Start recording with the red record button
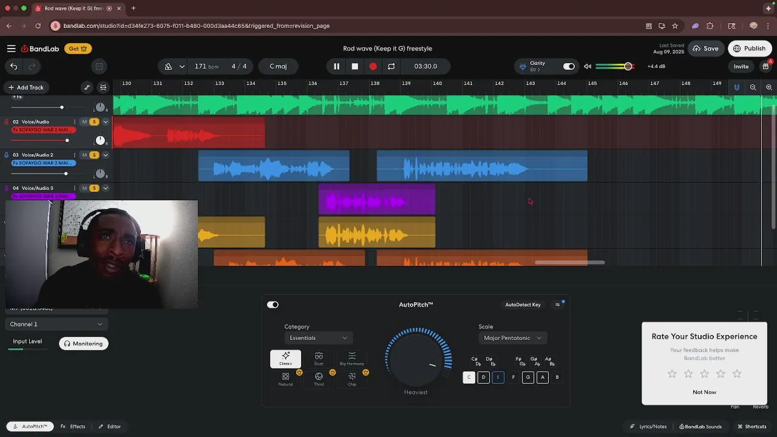 373,66
